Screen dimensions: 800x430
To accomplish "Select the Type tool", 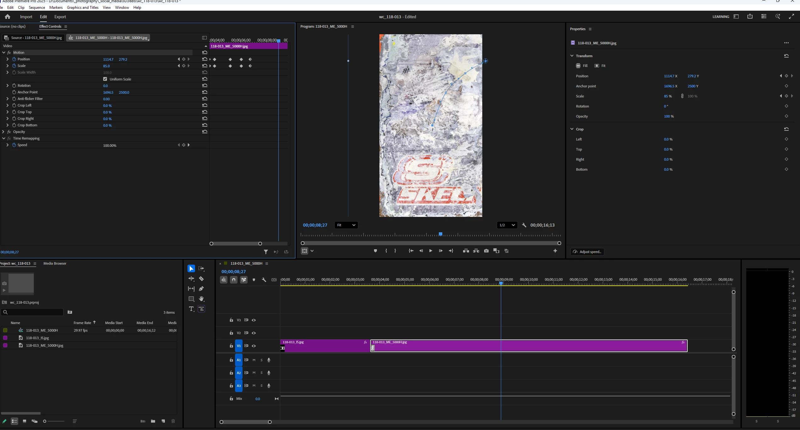I will pyautogui.click(x=191, y=309).
